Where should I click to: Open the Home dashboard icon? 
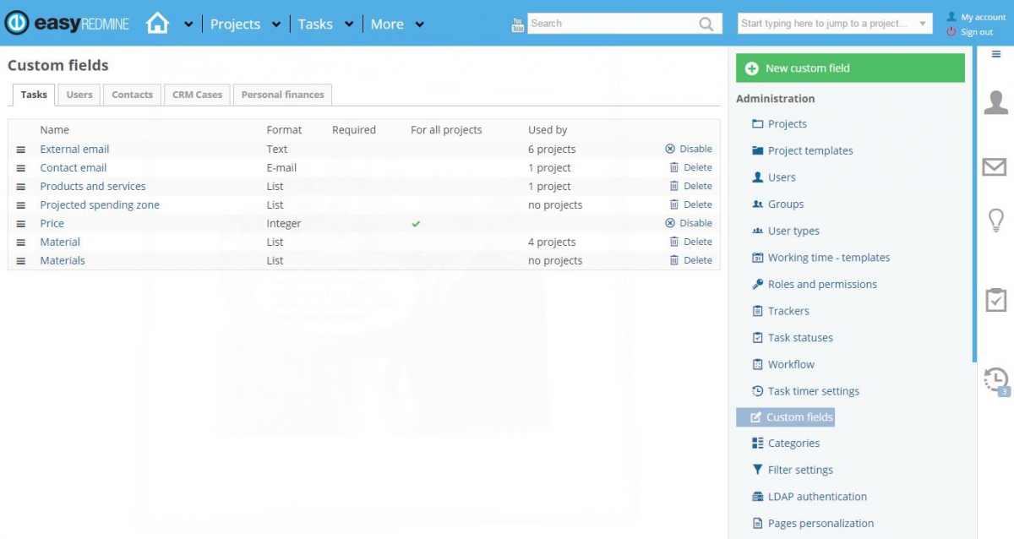coord(157,23)
